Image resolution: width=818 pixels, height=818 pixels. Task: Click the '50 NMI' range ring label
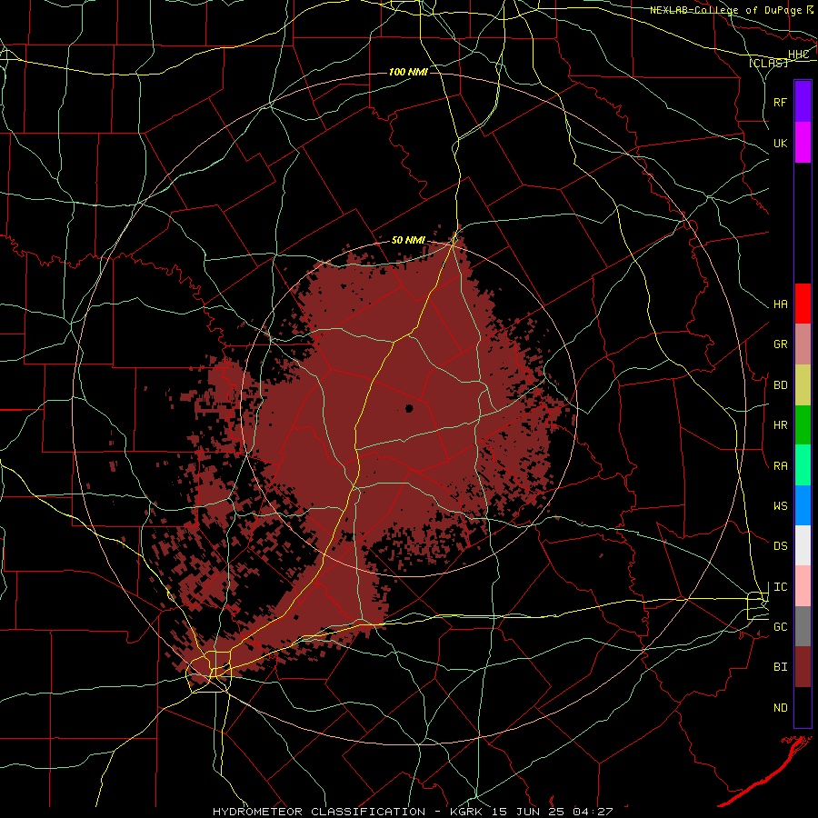coord(408,240)
